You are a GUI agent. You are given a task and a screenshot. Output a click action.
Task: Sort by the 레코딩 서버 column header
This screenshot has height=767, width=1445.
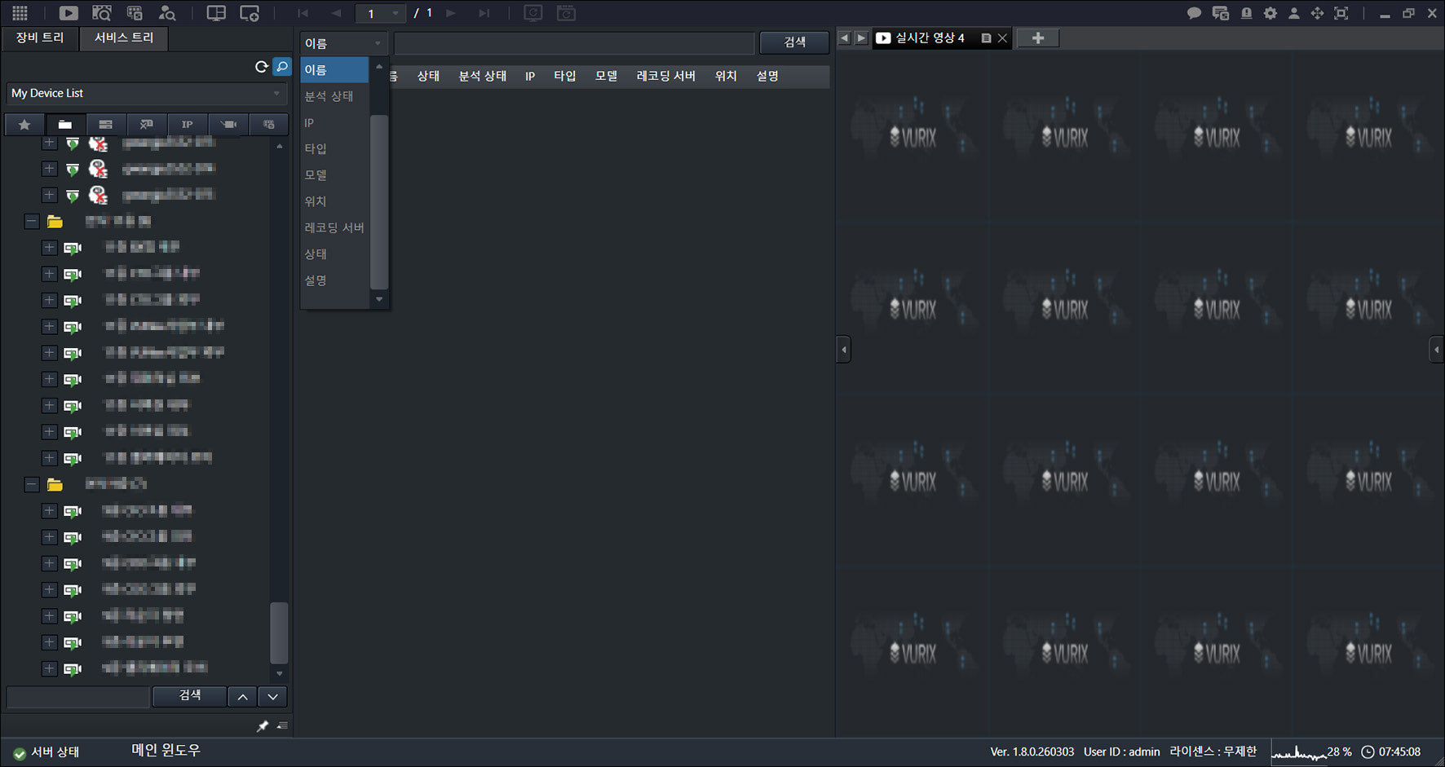tap(666, 77)
